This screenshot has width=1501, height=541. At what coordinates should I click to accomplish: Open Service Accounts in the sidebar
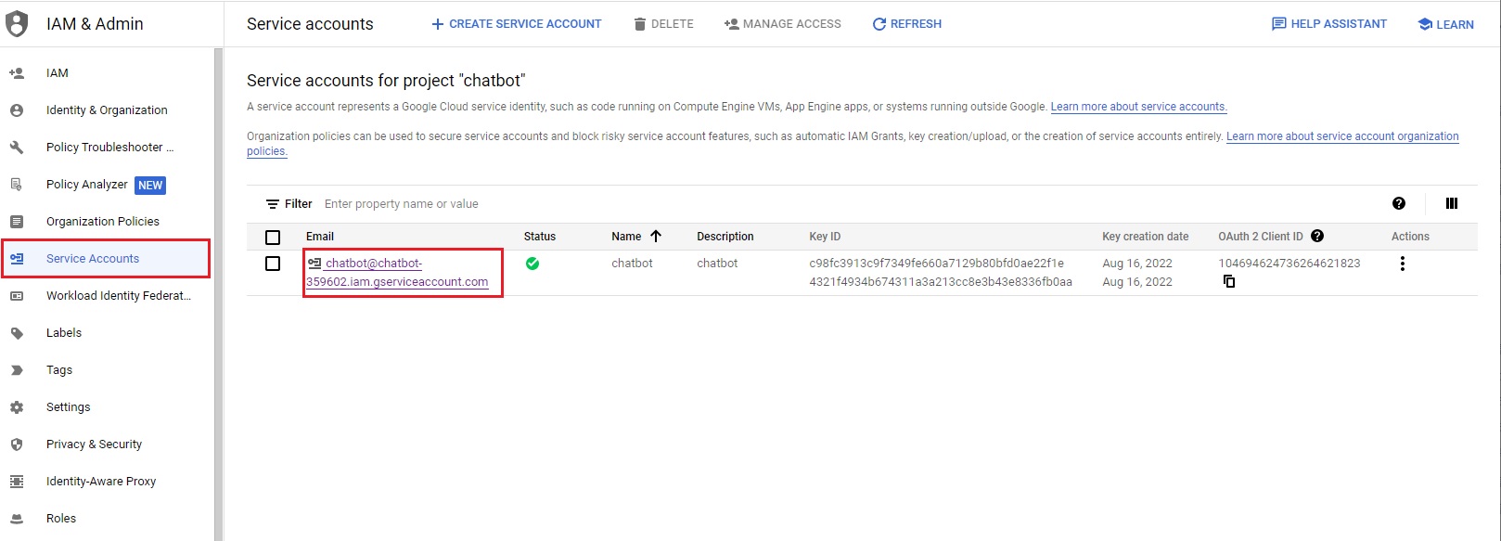[x=93, y=259]
